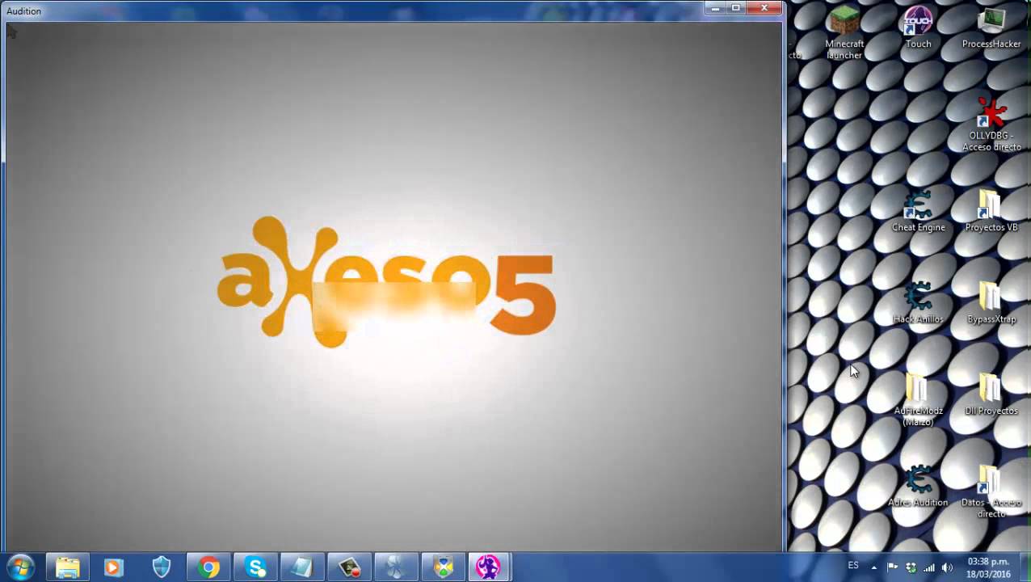Select the Dll Proyectos folder
Image resolution: width=1031 pixels, height=582 pixels.
tap(991, 394)
